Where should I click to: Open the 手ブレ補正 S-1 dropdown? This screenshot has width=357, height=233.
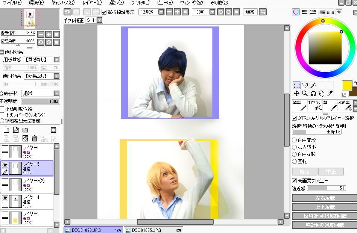click(x=100, y=20)
